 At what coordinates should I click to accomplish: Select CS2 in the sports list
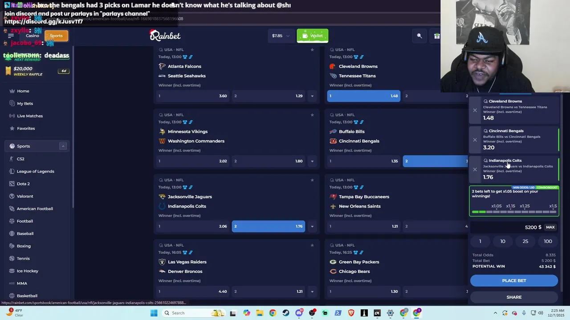click(20, 159)
